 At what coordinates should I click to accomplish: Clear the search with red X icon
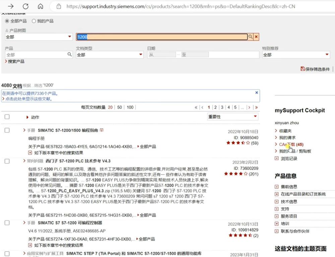point(256,37)
